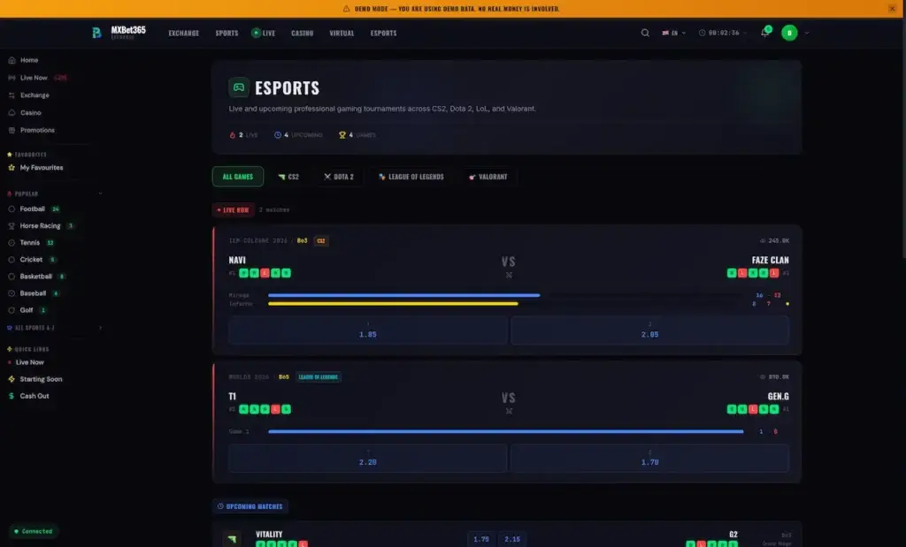This screenshot has width=906, height=547.
Task: Click the Vitality CS2 game icon
Action: (x=232, y=539)
